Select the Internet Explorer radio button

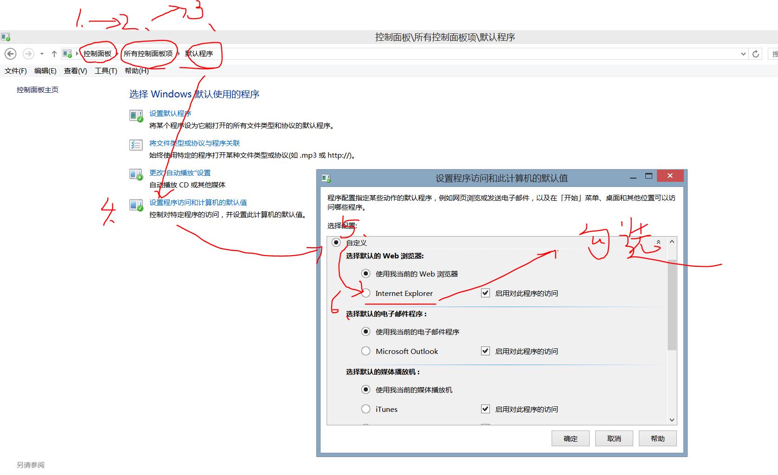tap(366, 293)
